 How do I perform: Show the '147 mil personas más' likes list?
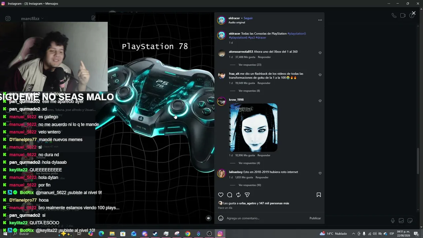[274, 203]
